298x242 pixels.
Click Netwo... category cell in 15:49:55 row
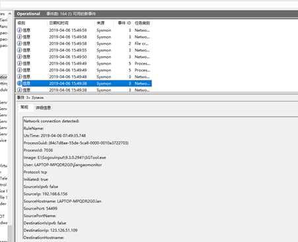click(x=142, y=50)
